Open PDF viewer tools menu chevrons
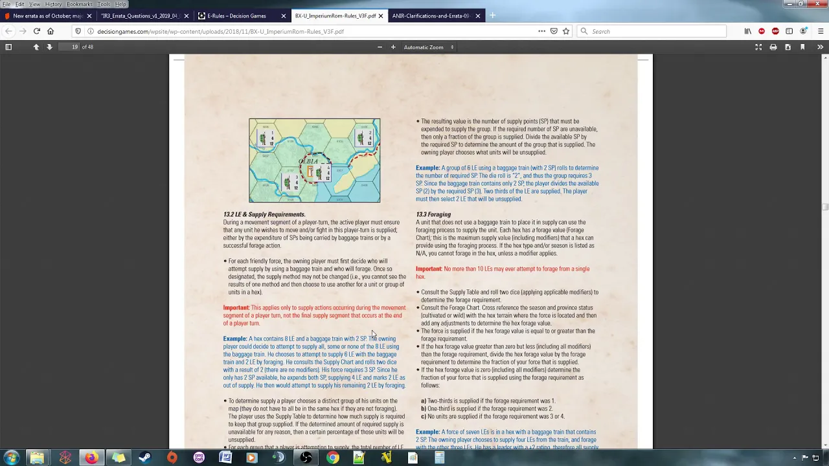 point(820,47)
